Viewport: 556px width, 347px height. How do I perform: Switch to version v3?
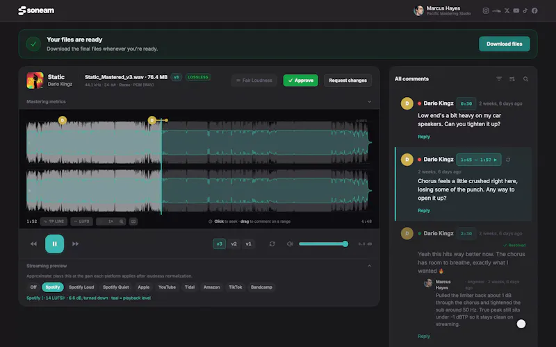pos(219,244)
